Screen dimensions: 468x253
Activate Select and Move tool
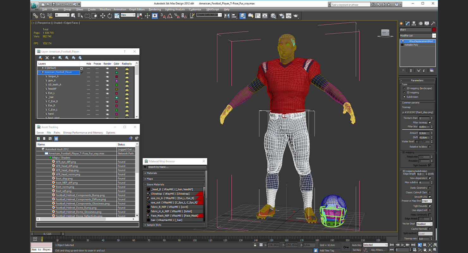(103, 15)
